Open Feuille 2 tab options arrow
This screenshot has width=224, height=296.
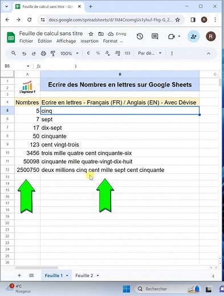click(97, 276)
